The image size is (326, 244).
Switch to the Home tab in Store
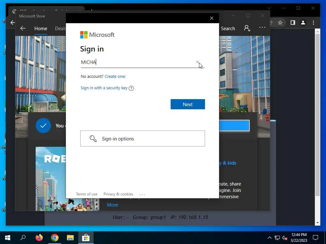[x=41, y=28]
